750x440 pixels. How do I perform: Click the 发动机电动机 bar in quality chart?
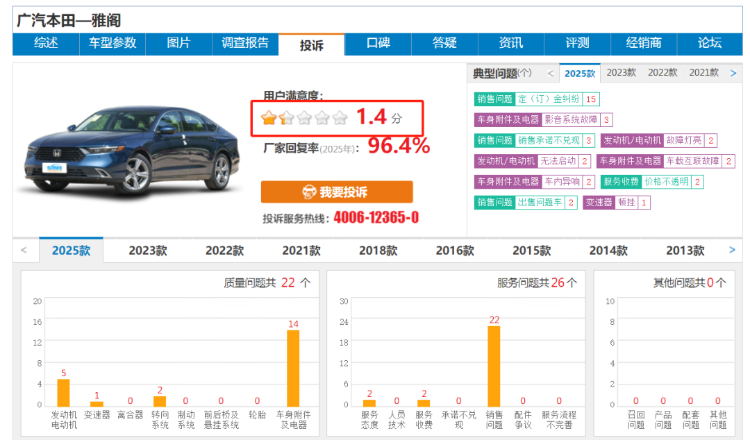64,393
